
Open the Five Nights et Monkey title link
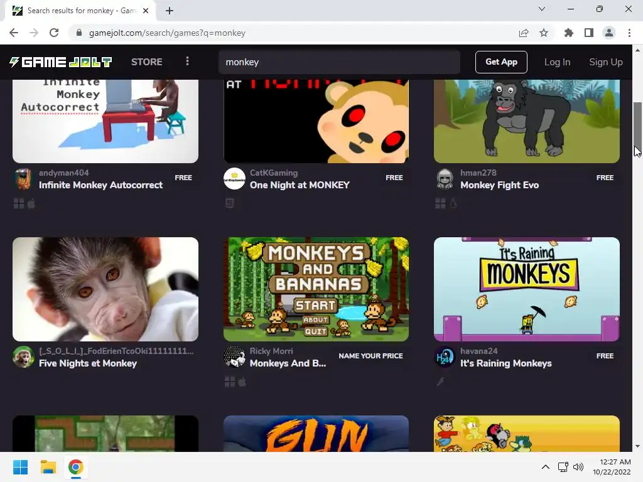(88, 363)
